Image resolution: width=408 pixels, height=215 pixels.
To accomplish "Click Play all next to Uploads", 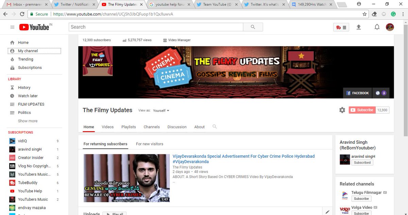I will tap(115, 214).
